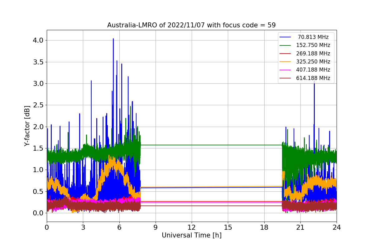The image size is (374, 249).
Task: Click the 6 hour tick on the x-axis
Action: coord(119,228)
